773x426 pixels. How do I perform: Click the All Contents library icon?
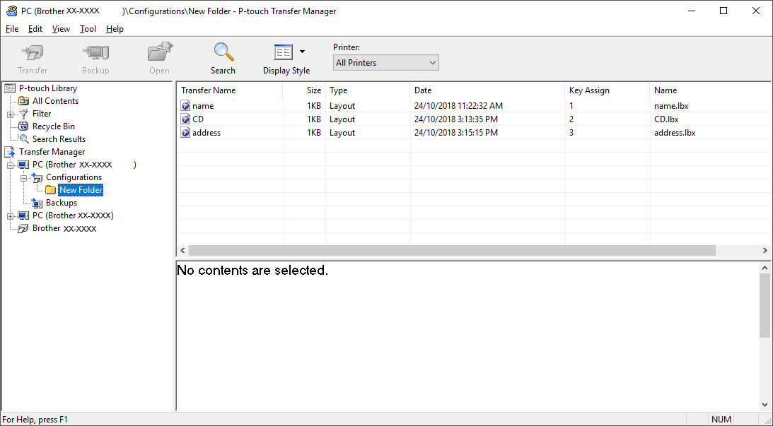point(24,101)
